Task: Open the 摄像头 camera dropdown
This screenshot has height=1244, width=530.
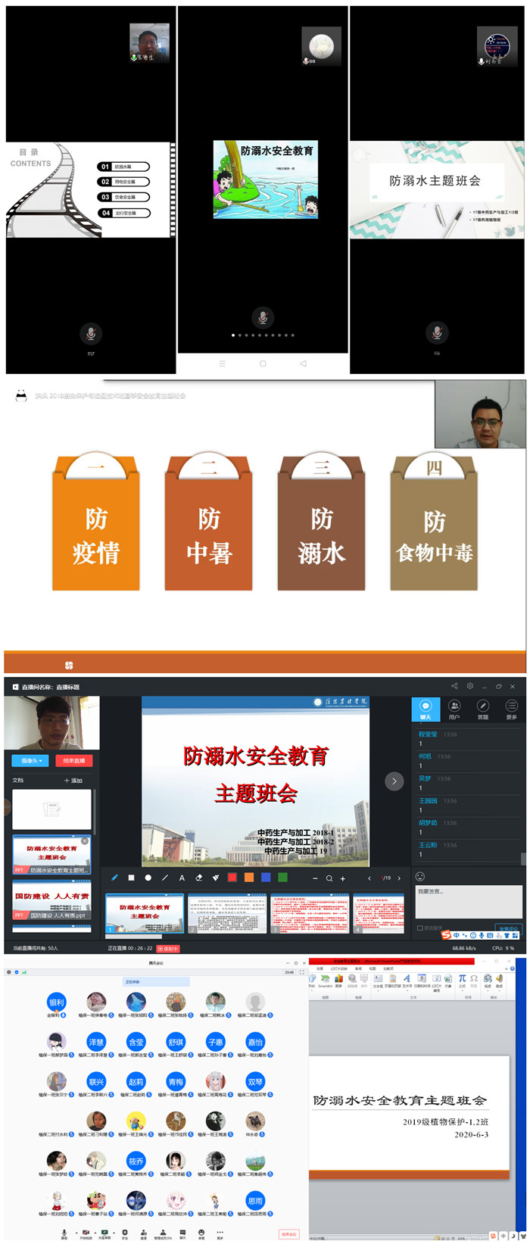Action: (x=31, y=760)
